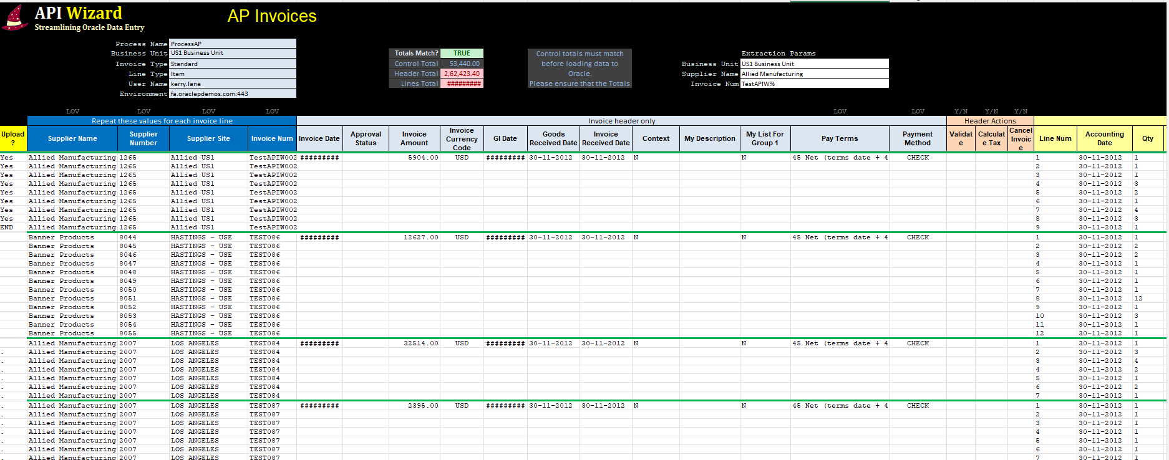Select the Context column header

(x=656, y=138)
